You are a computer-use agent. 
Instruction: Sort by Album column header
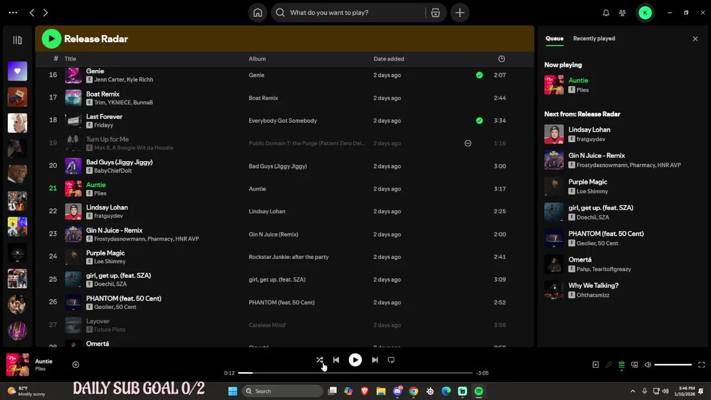click(257, 58)
